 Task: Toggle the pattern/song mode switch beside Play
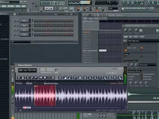point(43,8)
